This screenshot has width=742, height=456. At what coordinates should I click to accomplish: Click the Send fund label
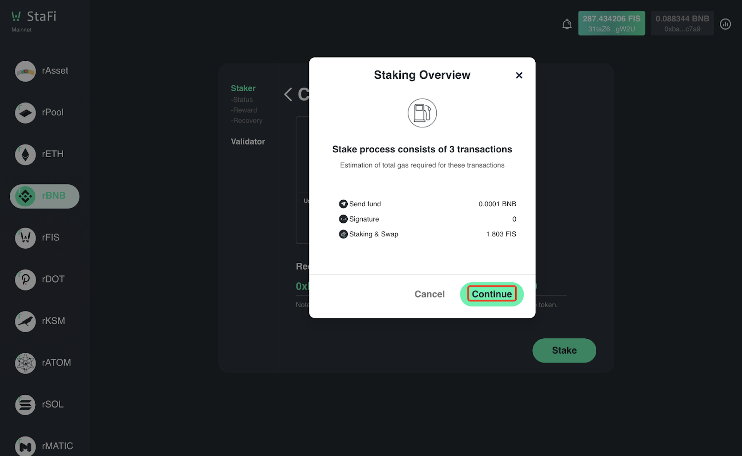[365, 204]
